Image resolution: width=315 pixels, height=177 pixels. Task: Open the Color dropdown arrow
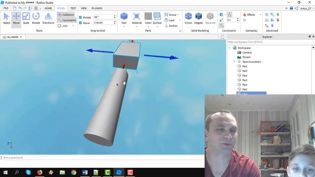(148, 27)
